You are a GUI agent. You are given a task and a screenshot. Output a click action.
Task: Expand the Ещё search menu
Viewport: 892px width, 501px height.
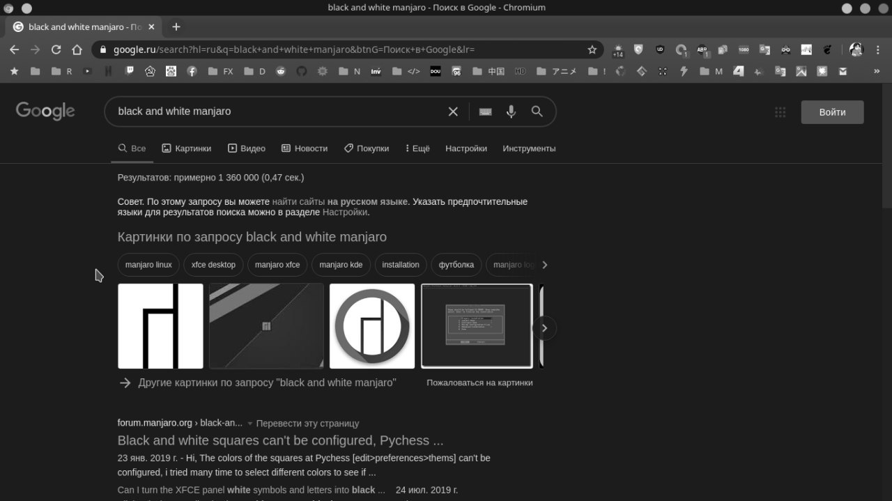[416, 148]
